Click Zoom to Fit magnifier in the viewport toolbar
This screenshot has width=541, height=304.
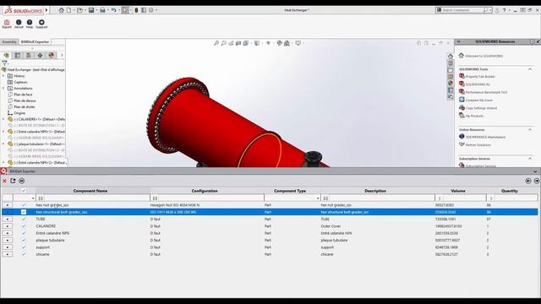[216, 43]
